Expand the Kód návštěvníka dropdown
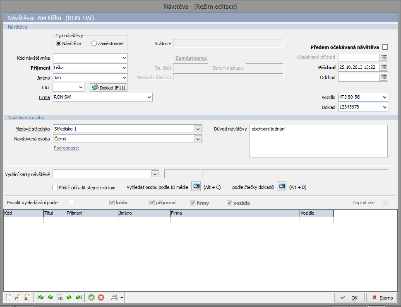Image resolution: width=401 pixels, height=307 pixels. pyautogui.click(x=124, y=58)
